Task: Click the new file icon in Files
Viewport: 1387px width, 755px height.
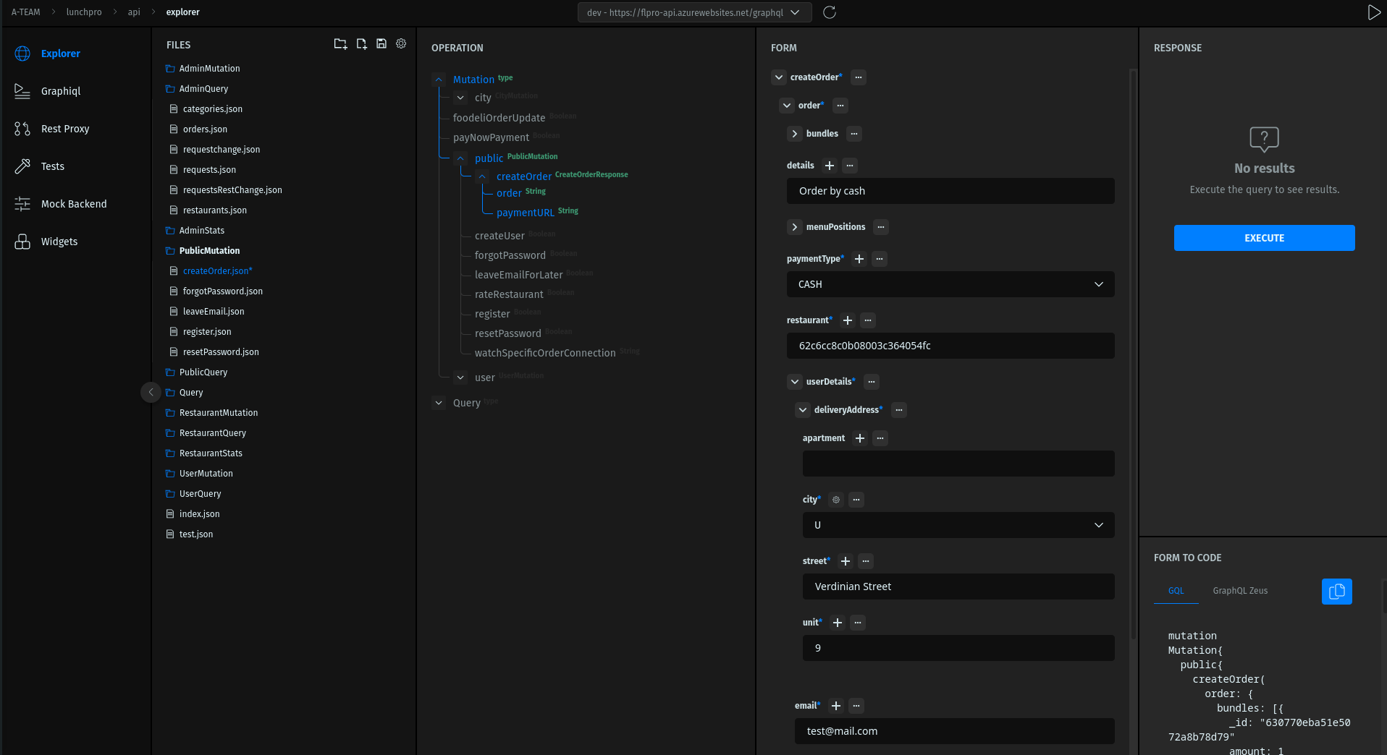Action: 361,44
